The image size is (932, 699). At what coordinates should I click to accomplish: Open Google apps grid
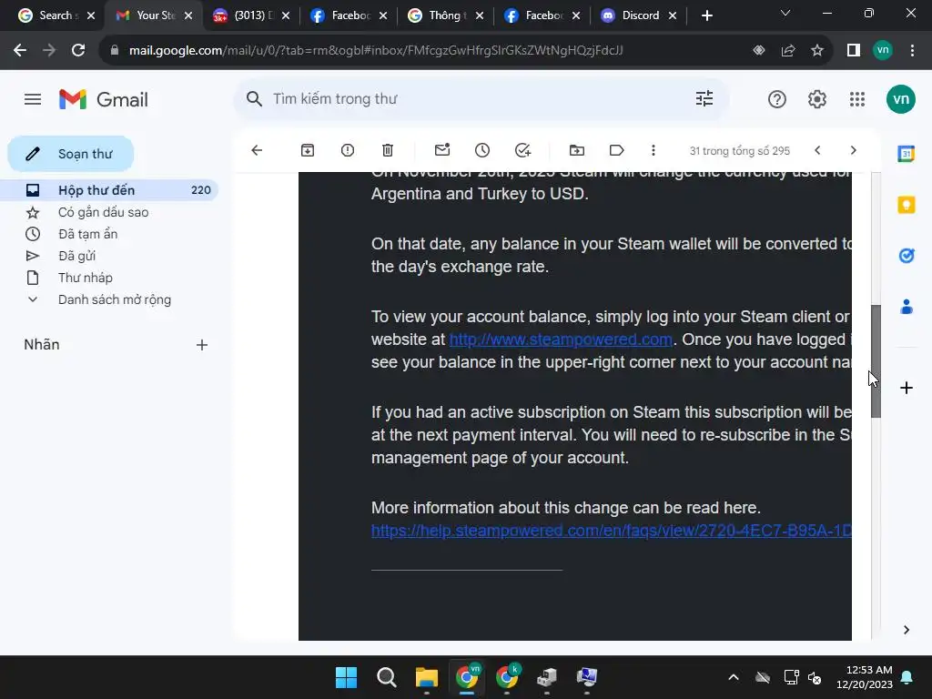tap(857, 99)
